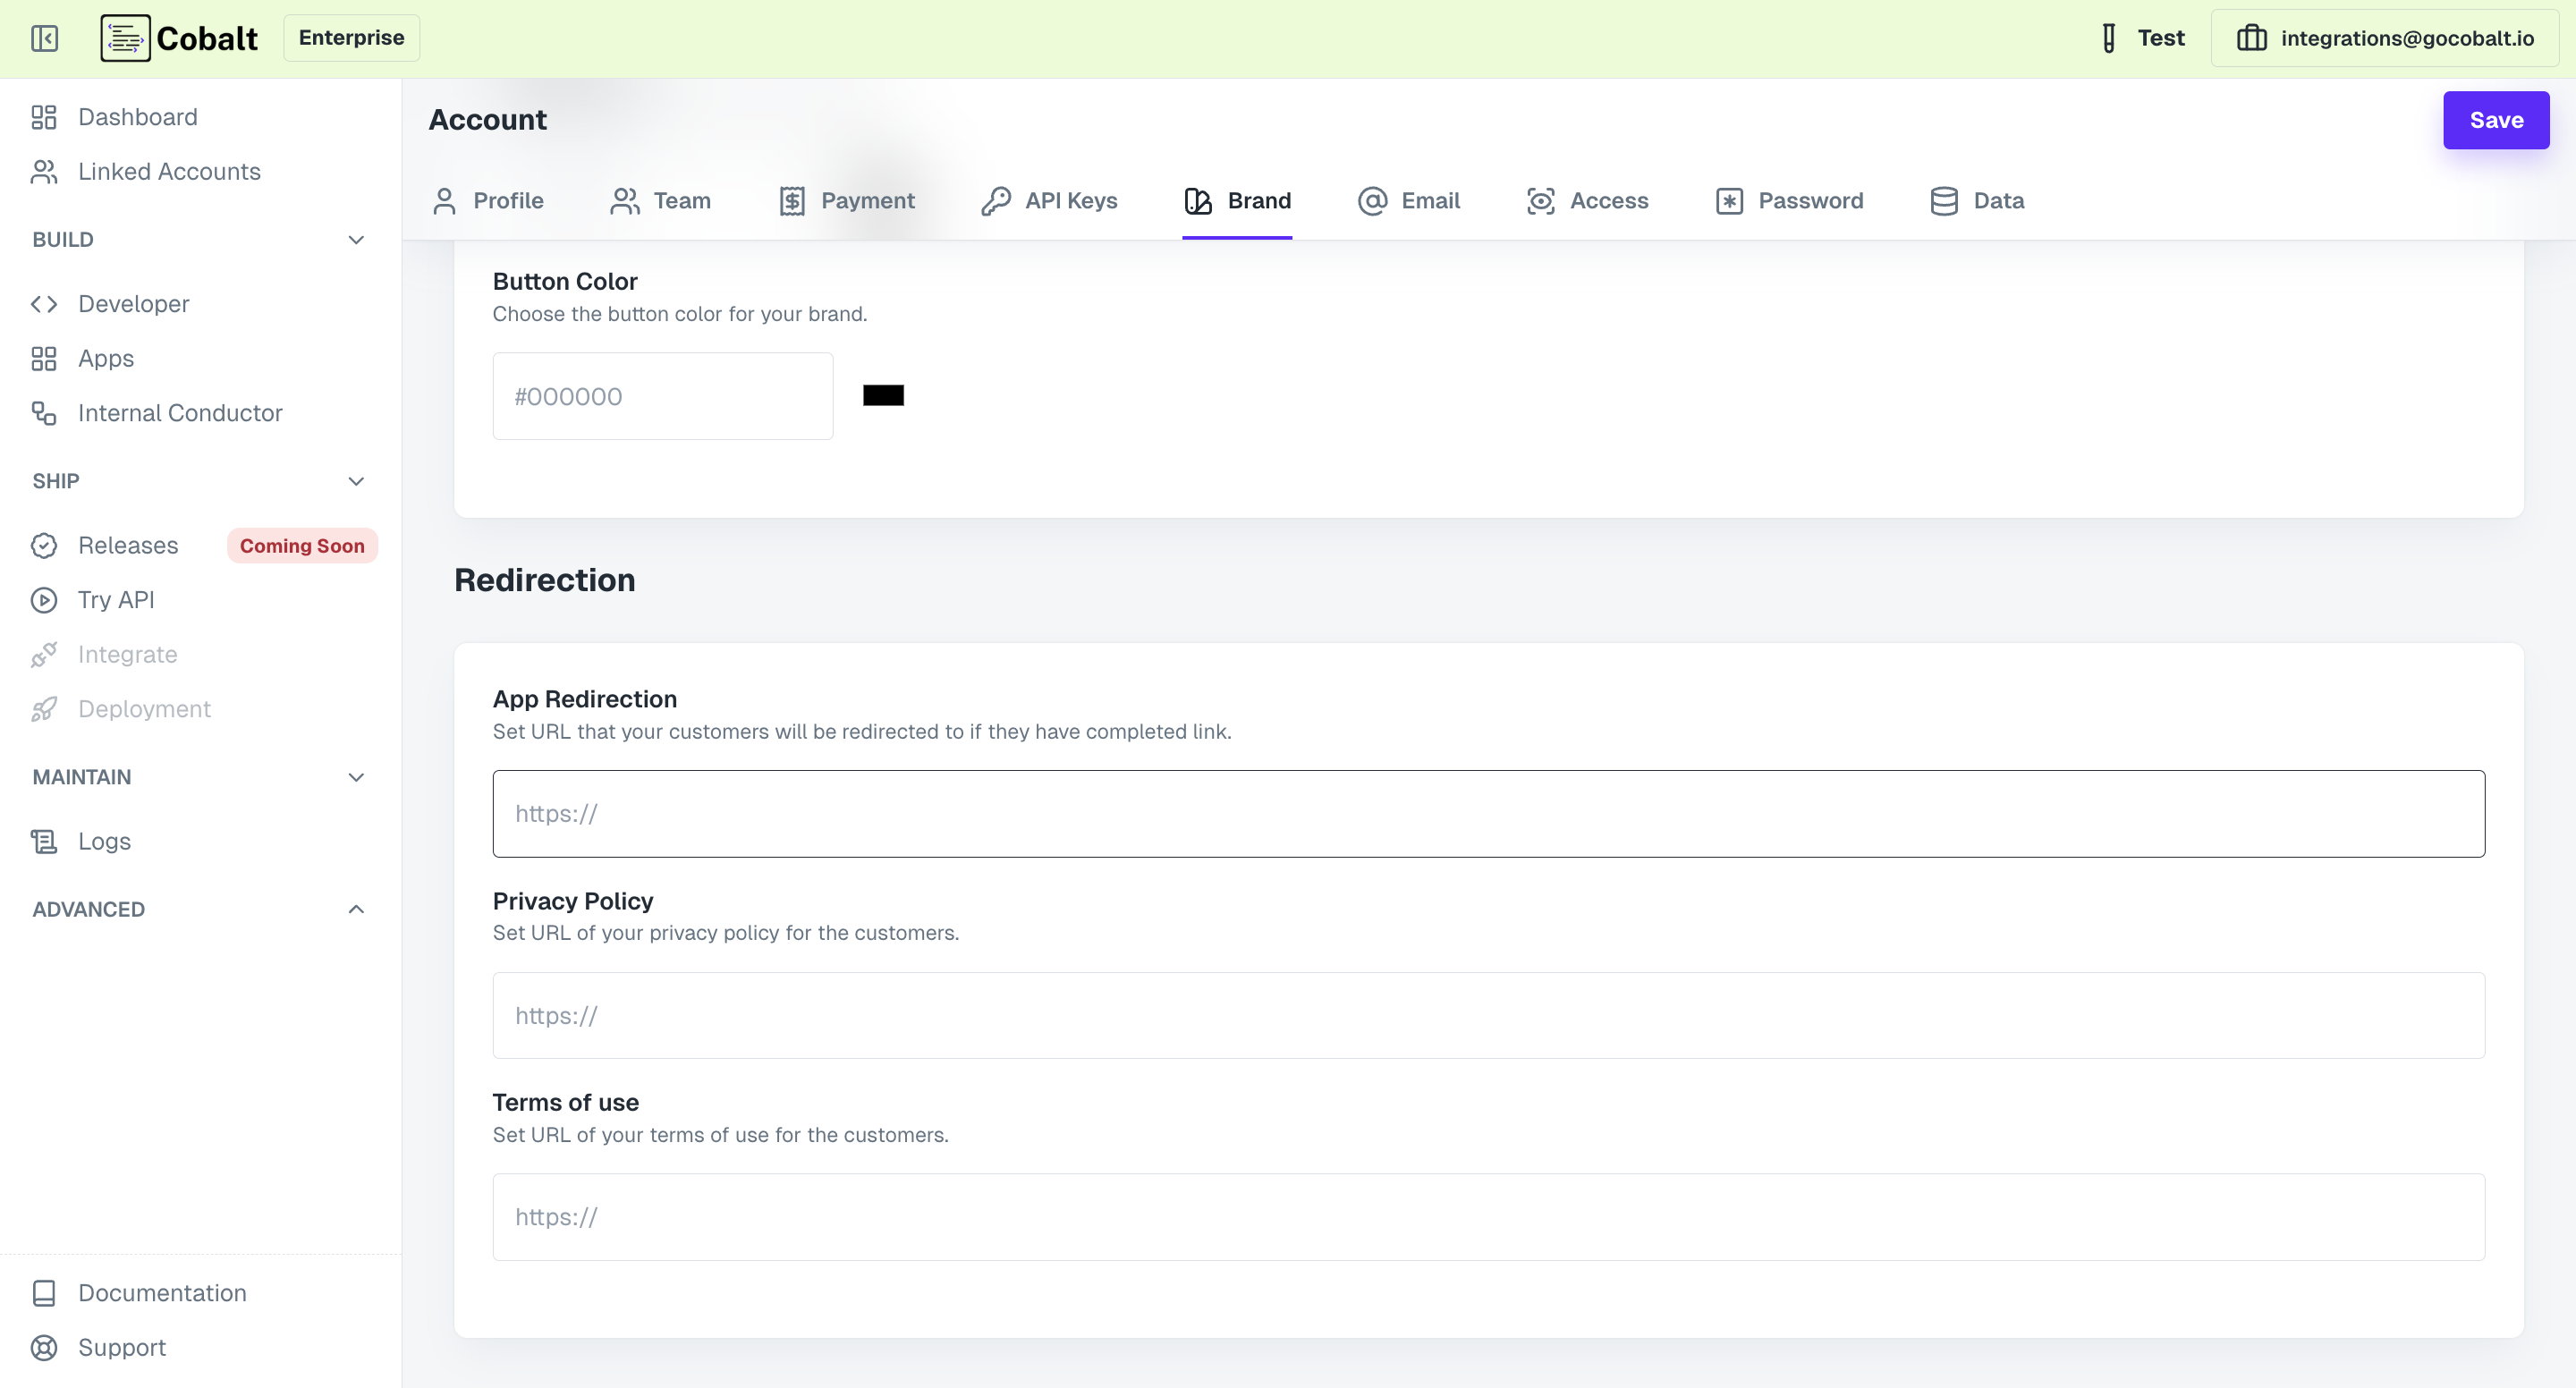2576x1388 pixels.
Task: Click the Internal Conductor icon
Action: point(44,413)
